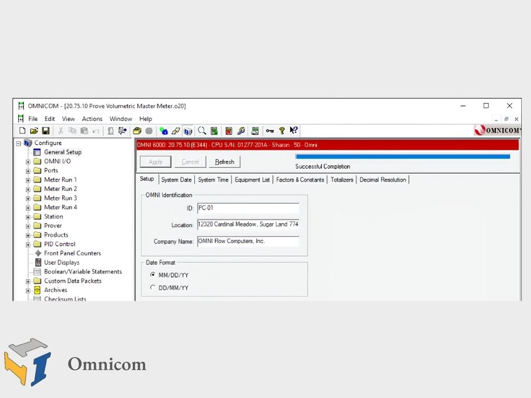Select Front Panel Counters in tree
Viewport: 531px width, 398px height.
coord(72,253)
